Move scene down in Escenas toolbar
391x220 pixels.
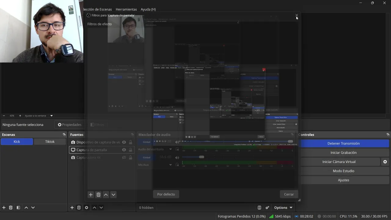pos(33,207)
